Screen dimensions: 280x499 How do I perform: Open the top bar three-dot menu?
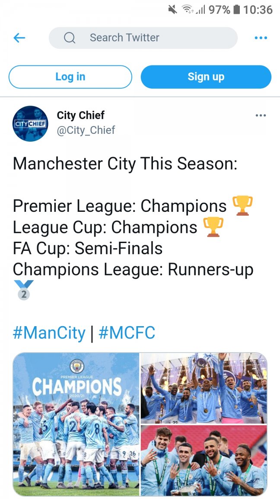[x=261, y=38]
